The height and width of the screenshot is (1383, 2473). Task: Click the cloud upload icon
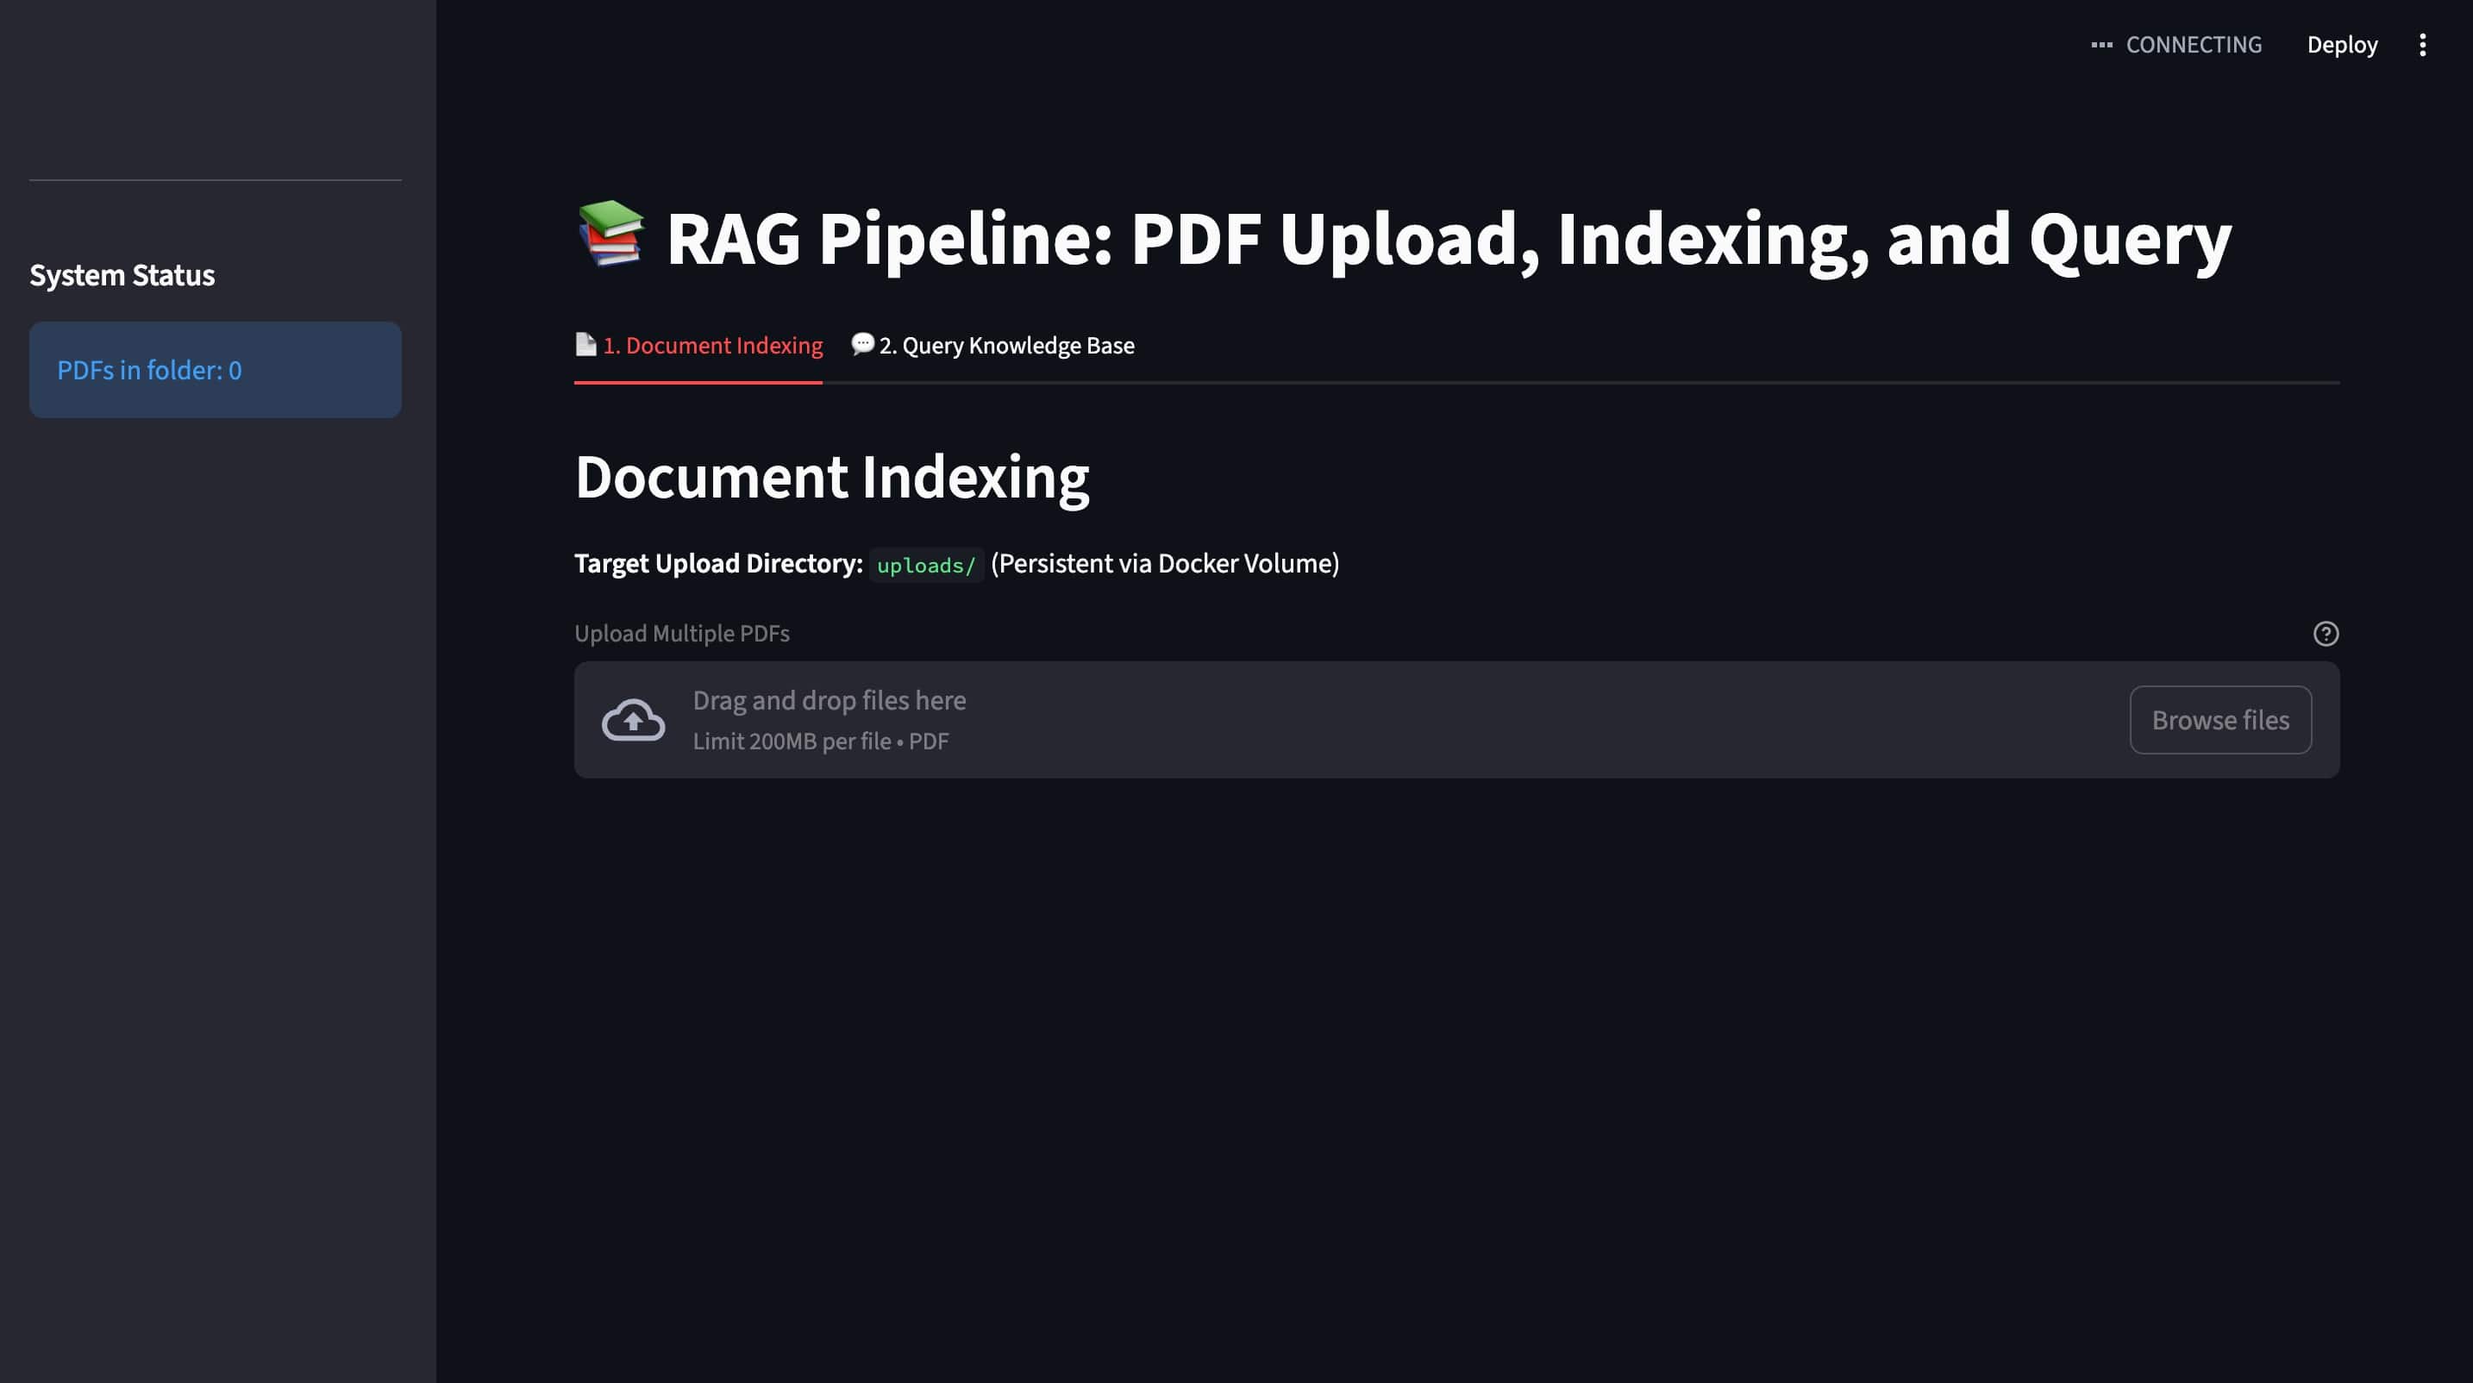(x=633, y=720)
